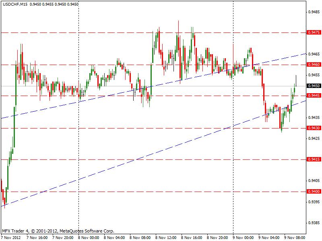
Task: Click the 9 Nov 00:00 time label
Action: [x=243, y=238]
